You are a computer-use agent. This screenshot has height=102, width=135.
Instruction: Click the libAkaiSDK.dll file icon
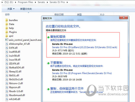click(7, 68)
